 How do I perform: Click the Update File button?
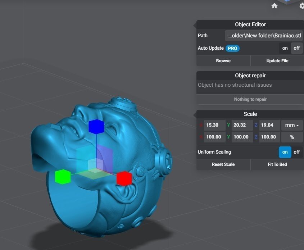click(277, 61)
